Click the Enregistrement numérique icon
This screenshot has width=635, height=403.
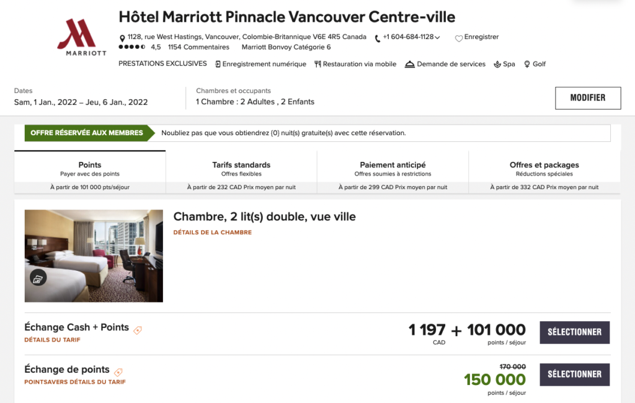[218, 64]
